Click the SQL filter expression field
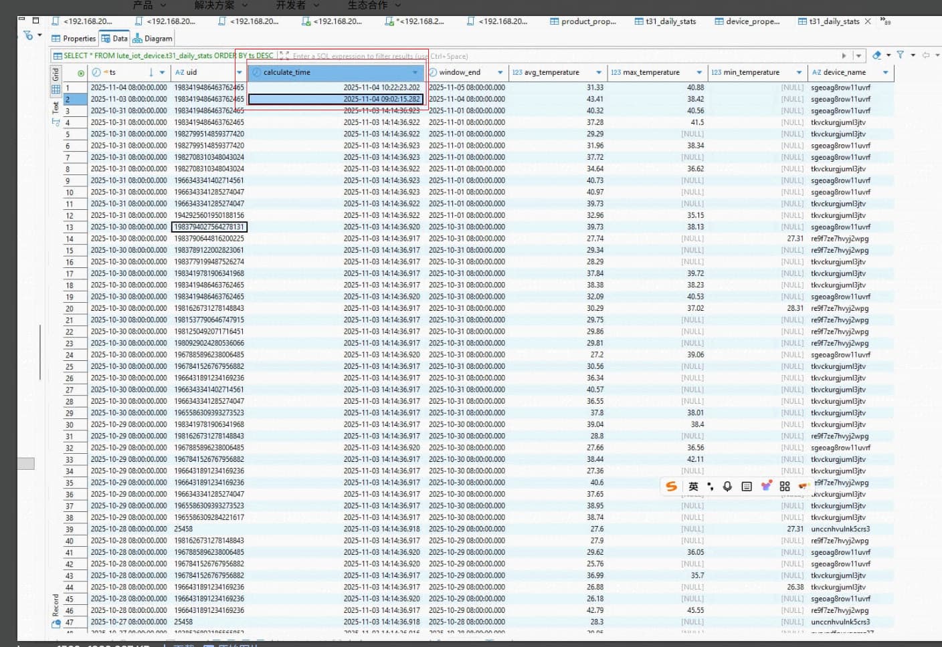 (x=535, y=56)
